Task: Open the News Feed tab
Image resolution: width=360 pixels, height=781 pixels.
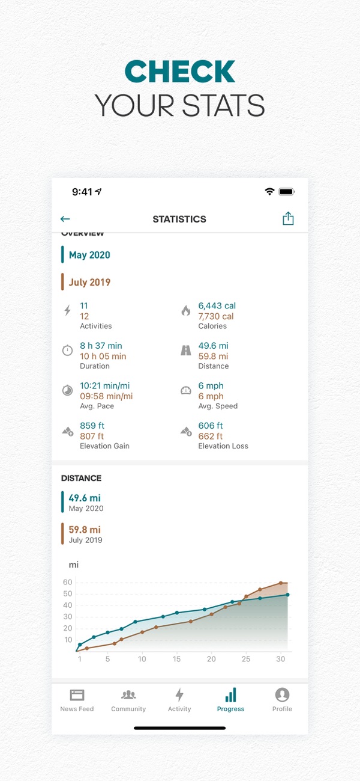Action: [77, 700]
